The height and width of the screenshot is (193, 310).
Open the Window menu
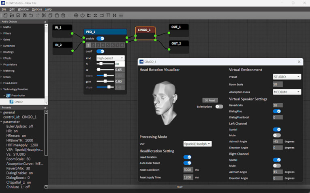(23, 9)
